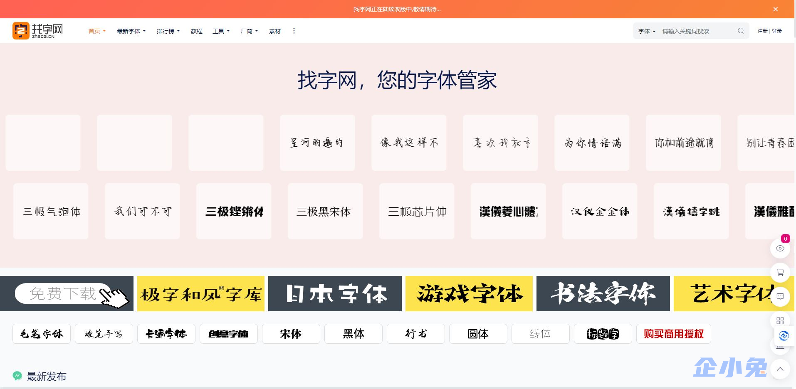Expand the 最新字体 menu
The height and width of the screenshot is (389, 796).
[x=131, y=31]
